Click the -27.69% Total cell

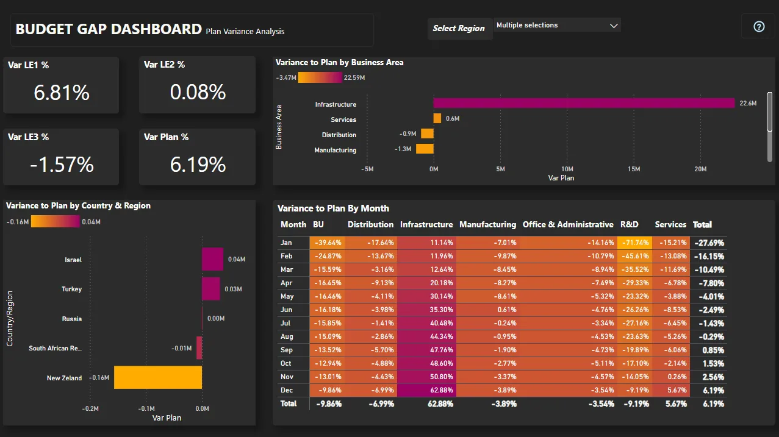(709, 243)
